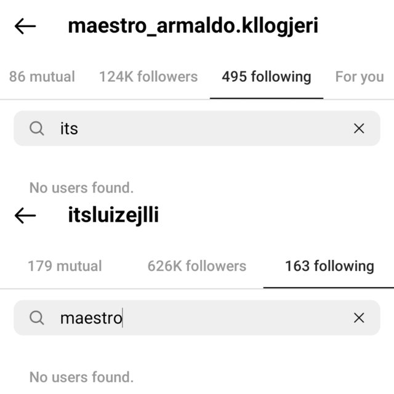Image resolution: width=394 pixels, height=394 pixels.
Task: Focus the search field containing 'its'
Action: [x=197, y=129]
